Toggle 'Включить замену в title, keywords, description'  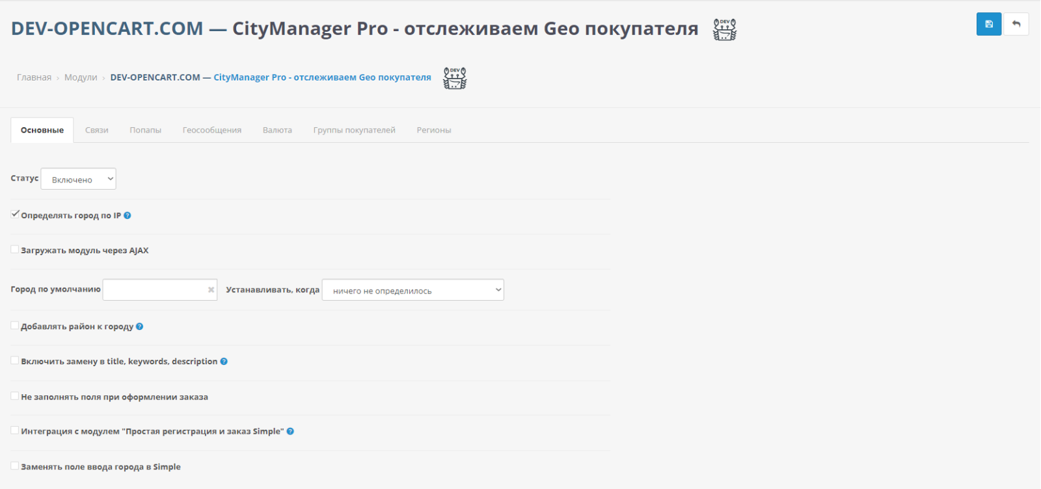tap(15, 360)
